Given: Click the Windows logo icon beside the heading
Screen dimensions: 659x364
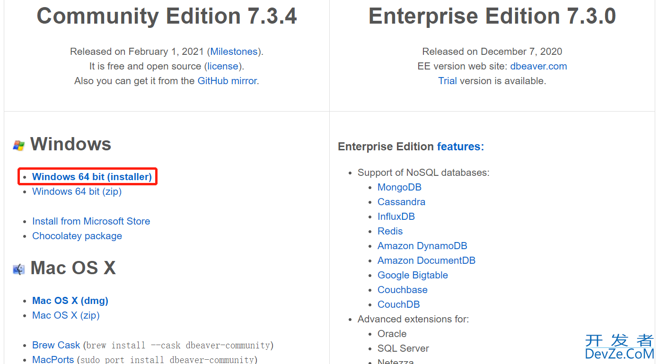Looking at the screenshot, I should tap(19, 145).
